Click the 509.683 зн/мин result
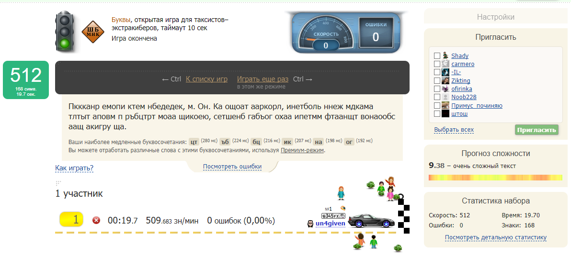Image resolution: width=571 pixels, height=258 pixels. point(172,221)
